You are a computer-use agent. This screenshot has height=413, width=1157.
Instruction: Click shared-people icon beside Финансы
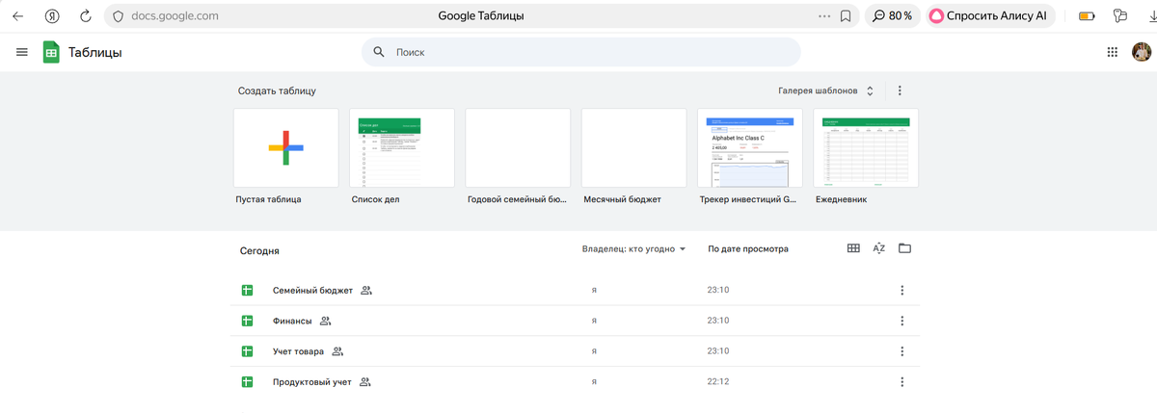pos(325,321)
